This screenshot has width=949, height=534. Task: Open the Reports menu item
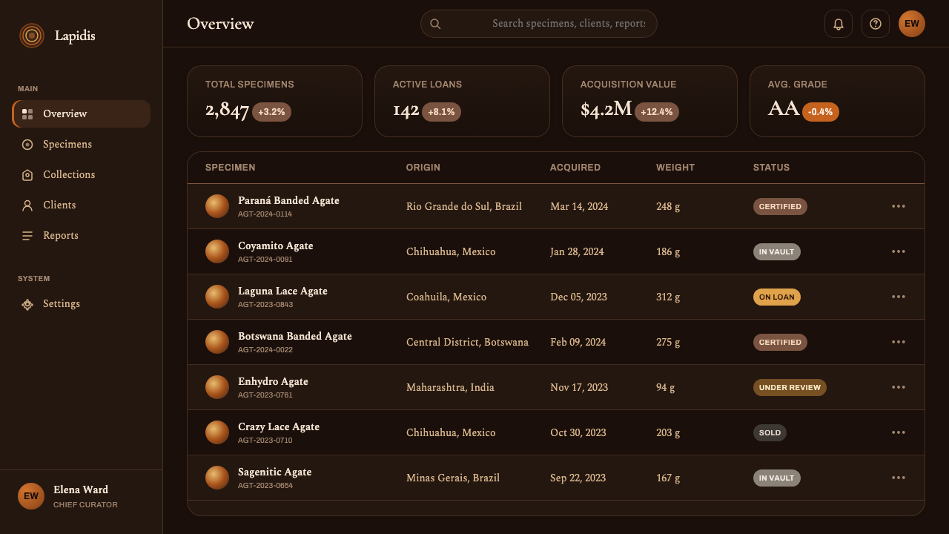82,236
